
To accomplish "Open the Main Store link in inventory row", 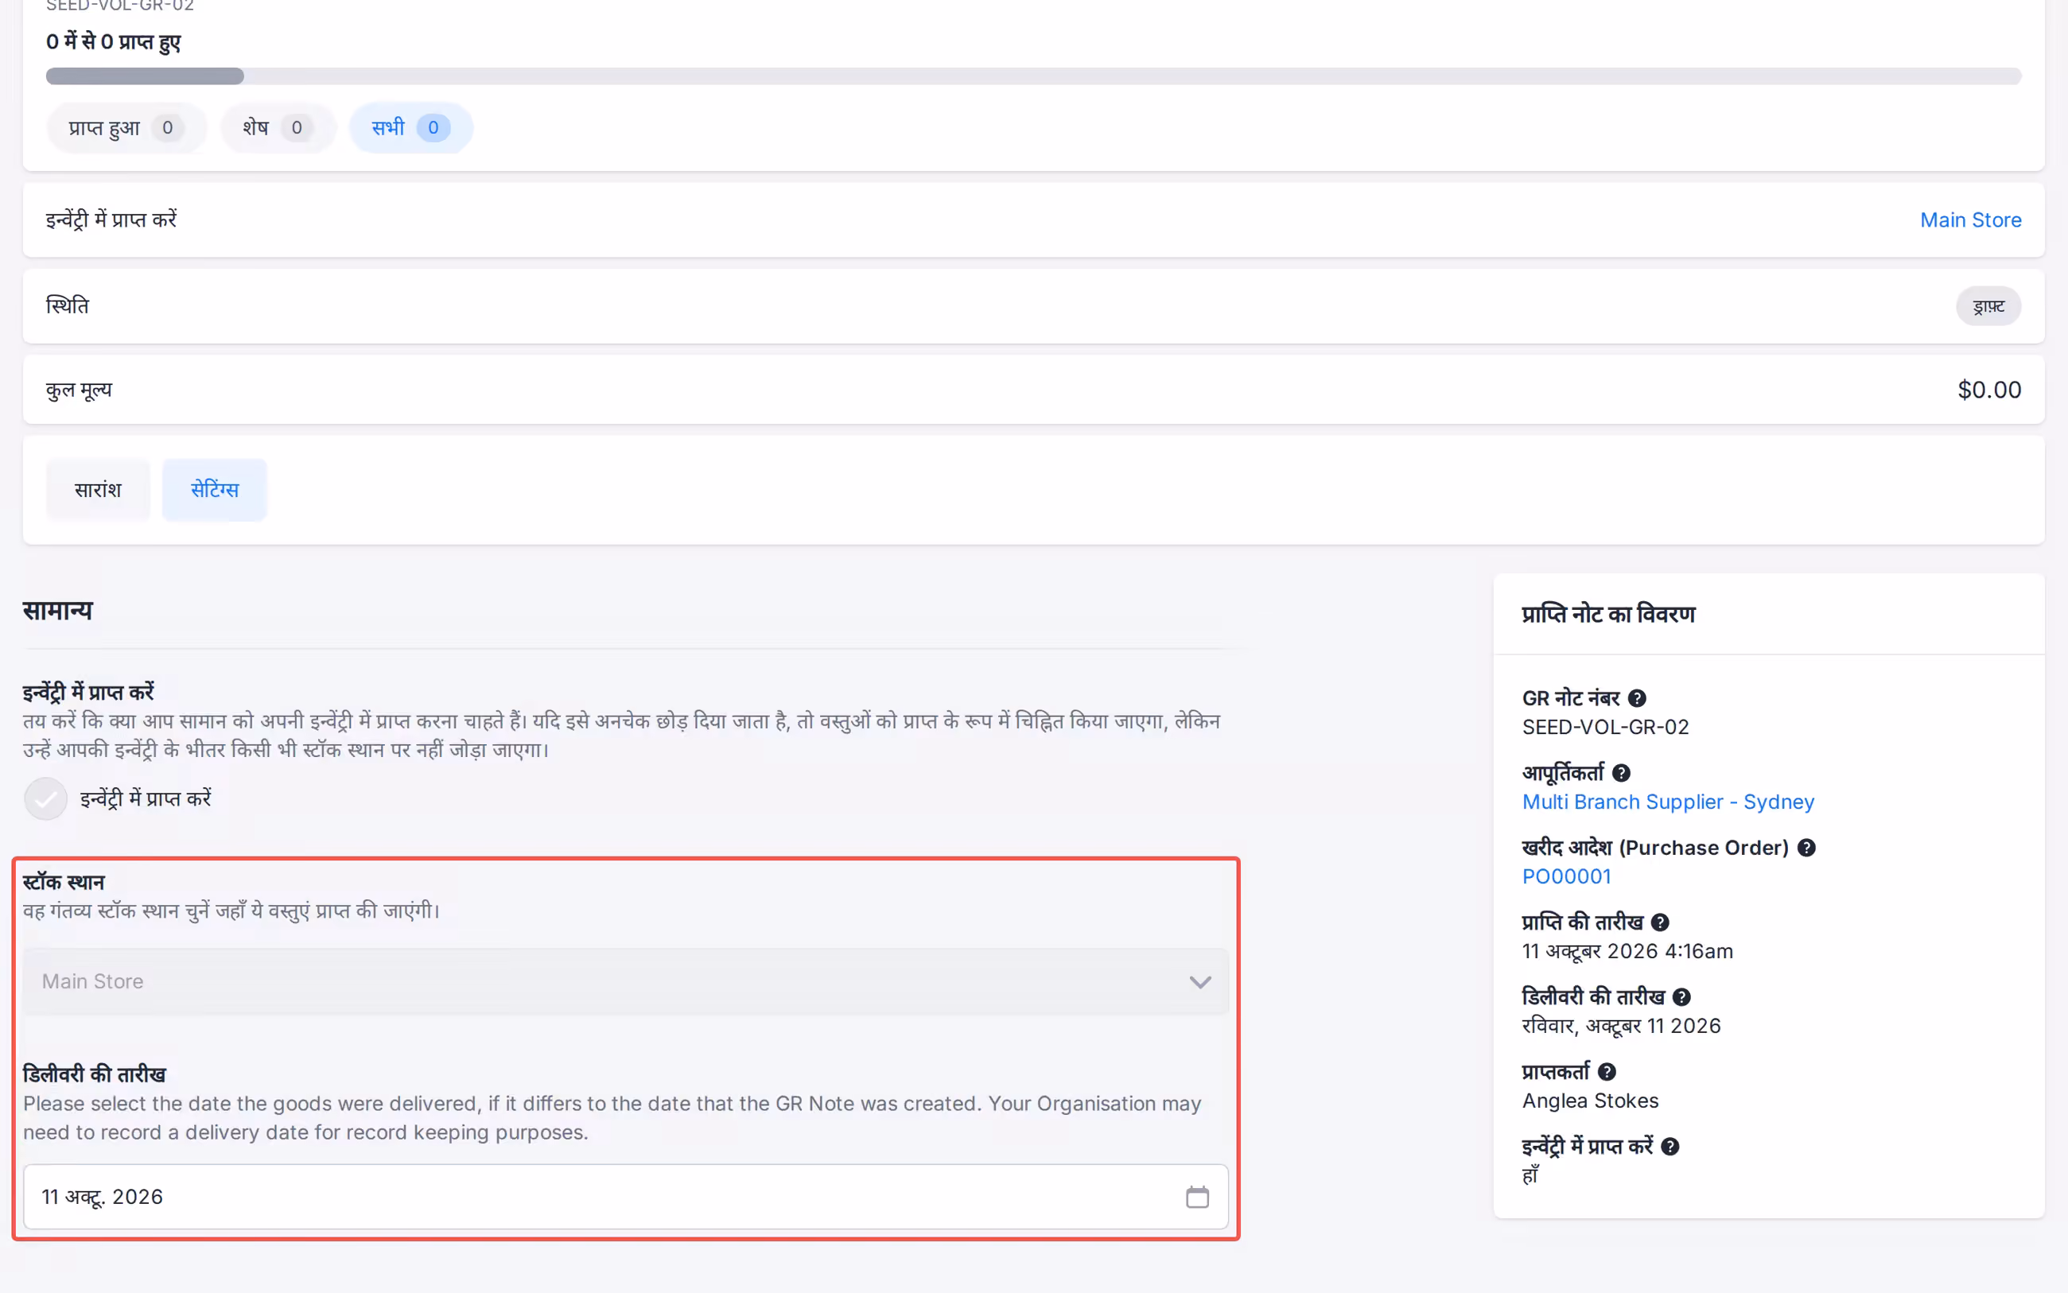I will click(1969, 219).
